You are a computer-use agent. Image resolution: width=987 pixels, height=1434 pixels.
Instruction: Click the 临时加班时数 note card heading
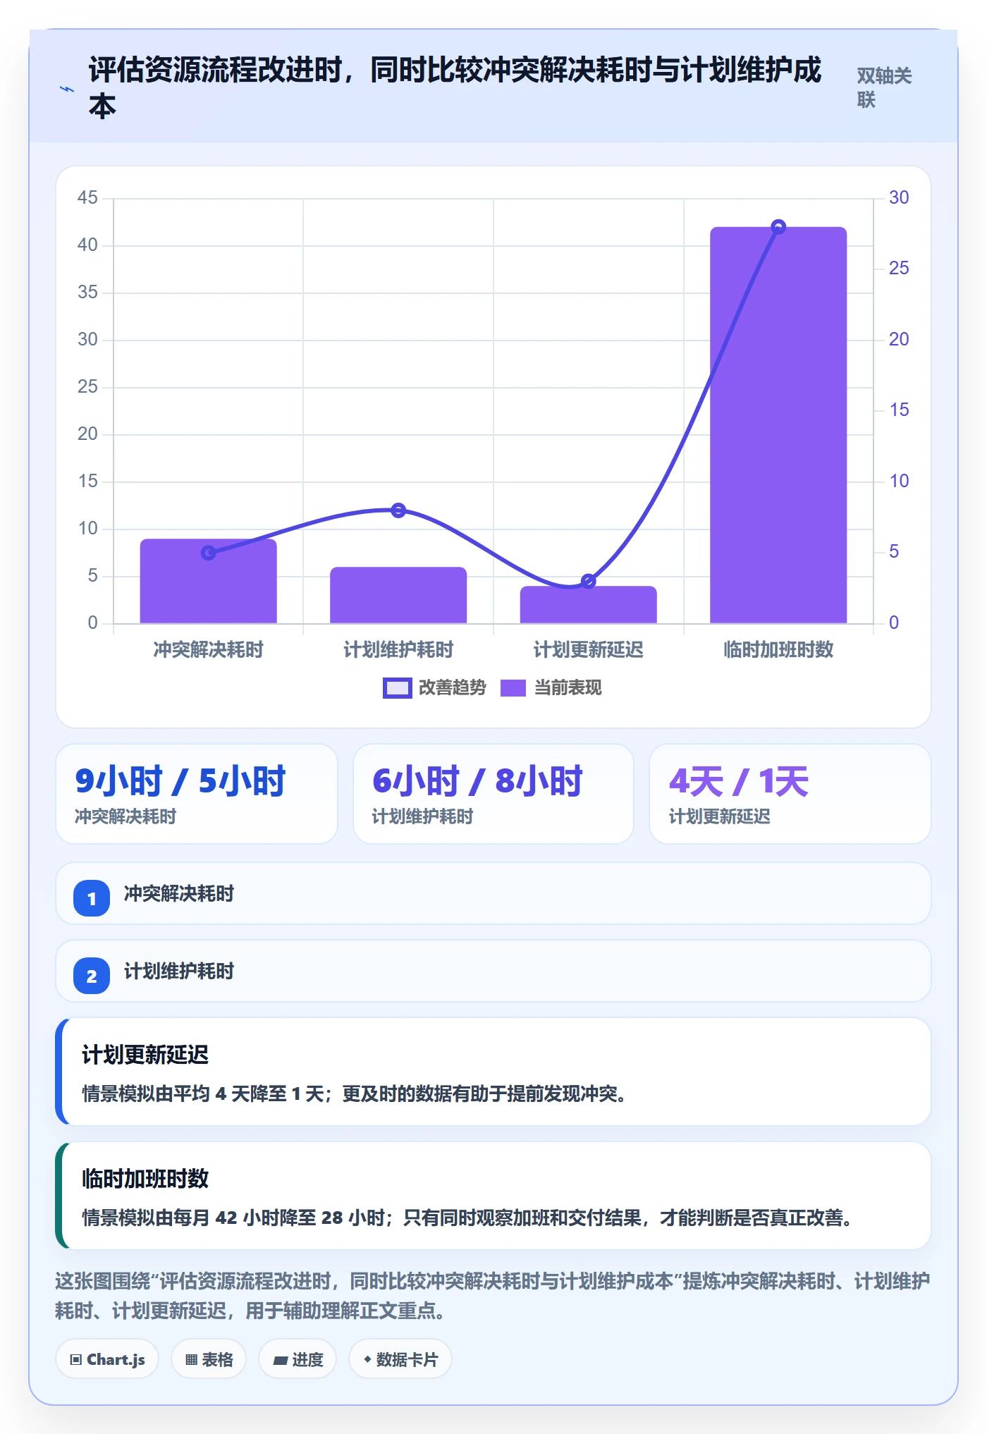click(x=145, y=1178)
